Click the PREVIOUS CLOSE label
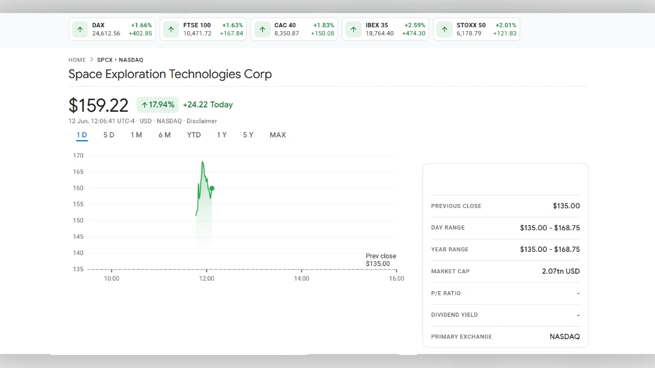 tap(456, 206)
